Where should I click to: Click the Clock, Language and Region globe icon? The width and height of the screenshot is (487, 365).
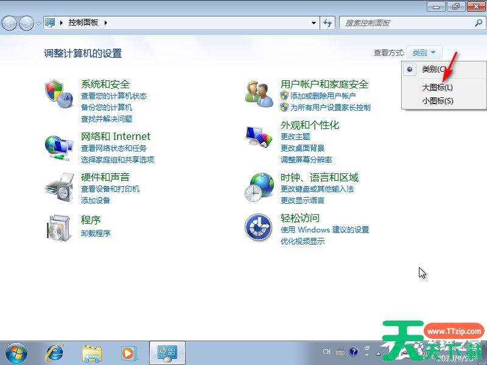[x=259, y=187]
